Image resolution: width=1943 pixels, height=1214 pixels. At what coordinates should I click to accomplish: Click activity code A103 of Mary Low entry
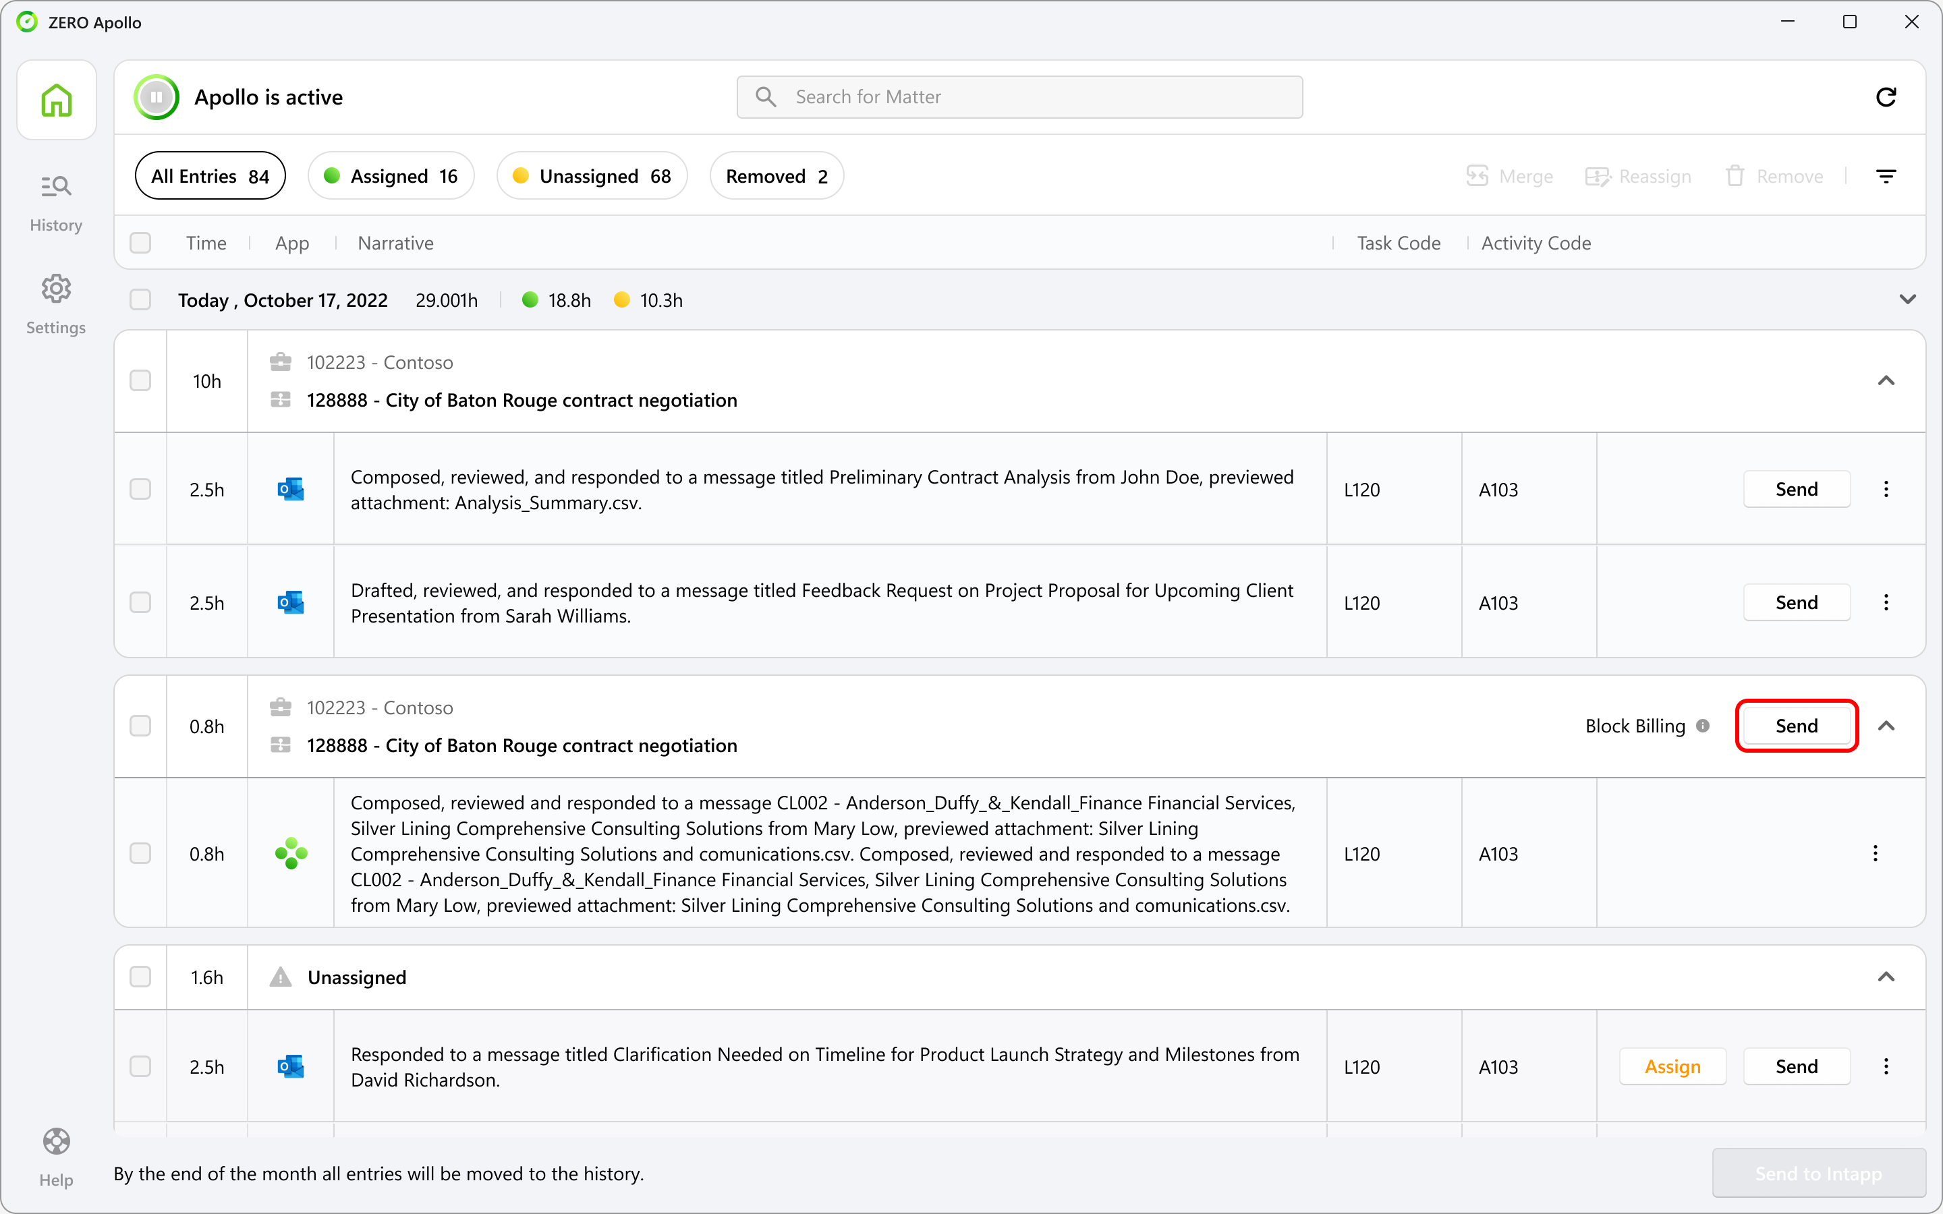click(x=1498, y=853)
